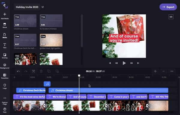This screenshot has height=115, width=180.
Task: Zoom in the timeline with plus icon
Action: [155, 71]
